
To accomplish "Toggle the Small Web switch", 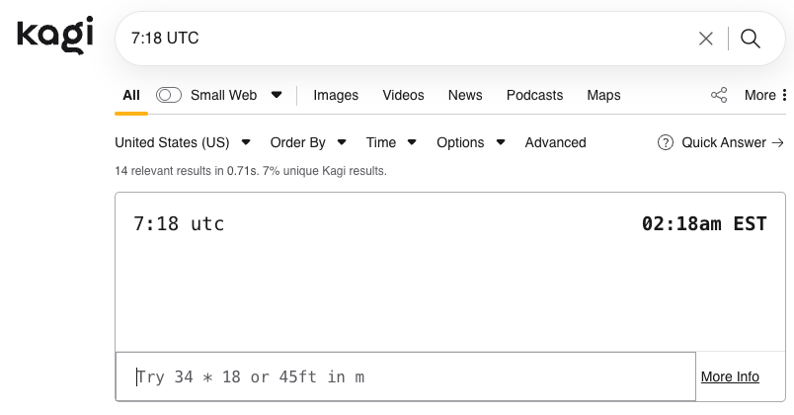I will click(x=169, y=95).
